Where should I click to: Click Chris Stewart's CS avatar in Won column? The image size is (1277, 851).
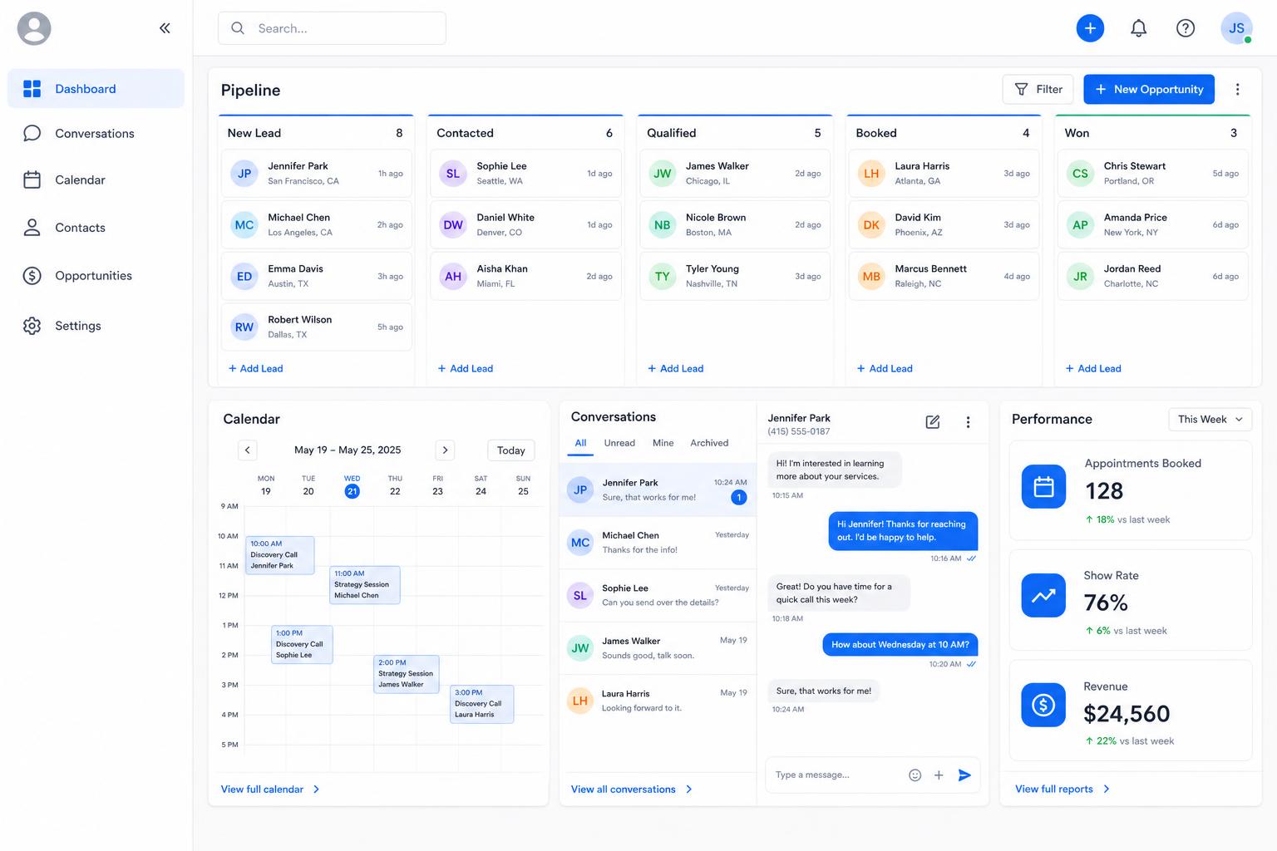point(1080,174)
